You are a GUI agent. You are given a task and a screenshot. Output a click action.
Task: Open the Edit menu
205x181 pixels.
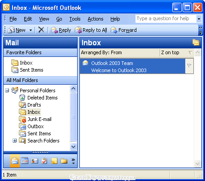point(28,19)
